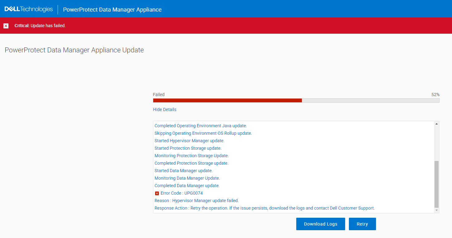Collapse the update details via Hide Details

[164, 109]
